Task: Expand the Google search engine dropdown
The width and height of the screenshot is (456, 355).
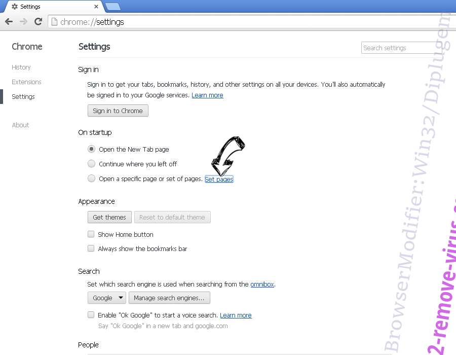Action: pyautogui.click(x=107, y=298)
